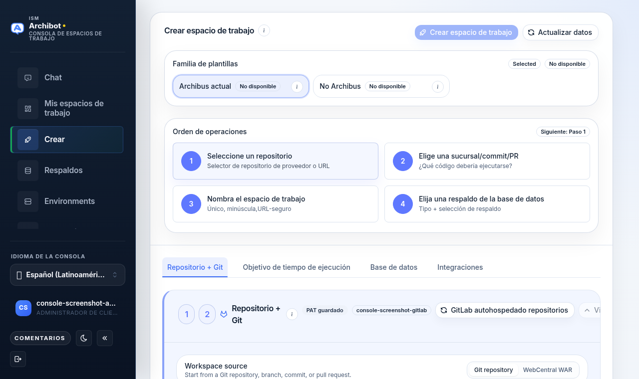Click step 1 badge in Repositorio + Git header
Screen dimensions: 639x379
[x=187, y=314]
